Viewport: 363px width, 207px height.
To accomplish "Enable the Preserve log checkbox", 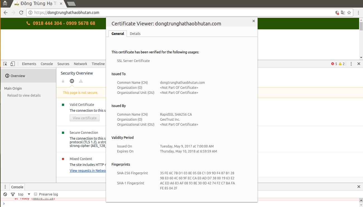I will (35, 194).
